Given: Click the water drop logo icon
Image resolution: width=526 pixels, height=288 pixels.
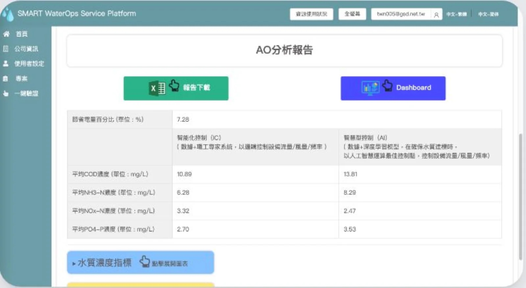Looking at the screenshot, I should (x=8, y=14).
